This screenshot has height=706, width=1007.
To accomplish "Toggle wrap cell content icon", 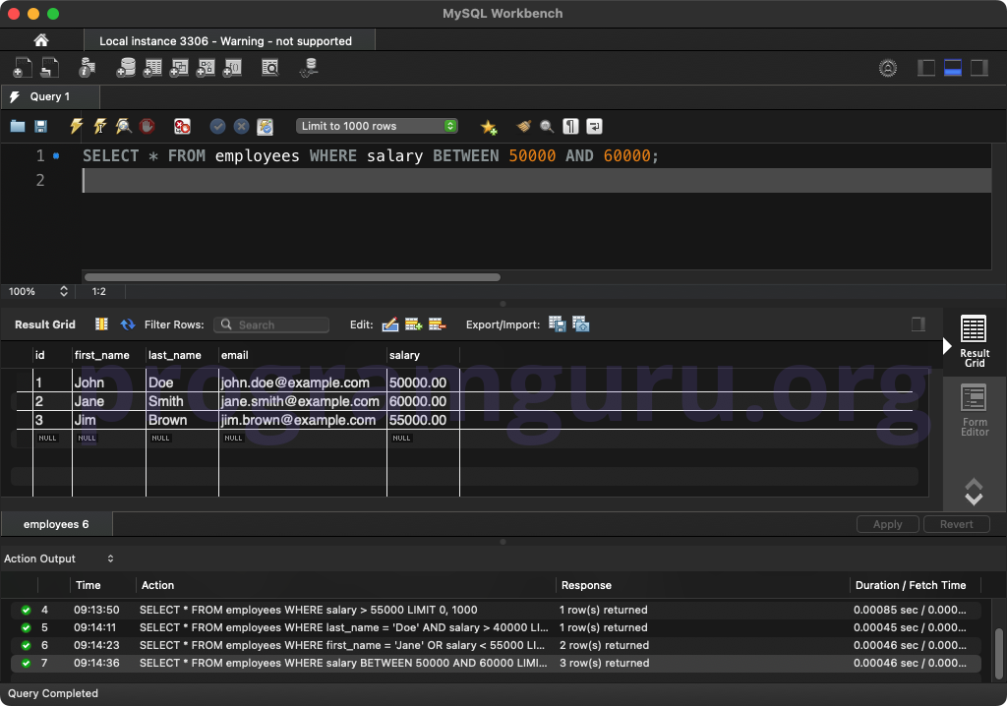I will coord(101,324).
